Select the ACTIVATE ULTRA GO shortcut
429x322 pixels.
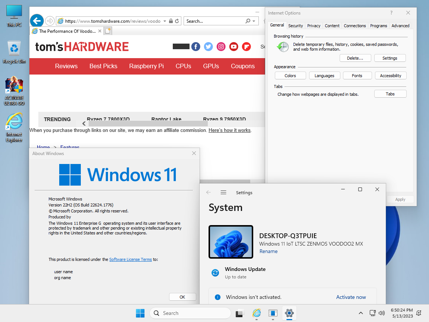point(14,91)
